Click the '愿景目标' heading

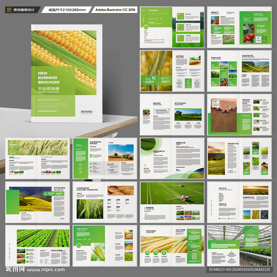coord(246,100)
